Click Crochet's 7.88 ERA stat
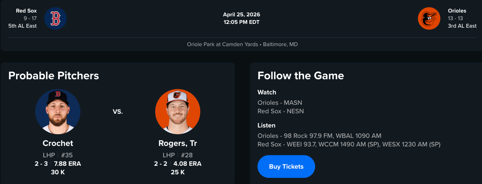Screen dimensions: 482x184 (x=67, y=164)
